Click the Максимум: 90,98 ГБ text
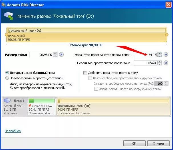173x150 pixels. click(x=86, y=45)
